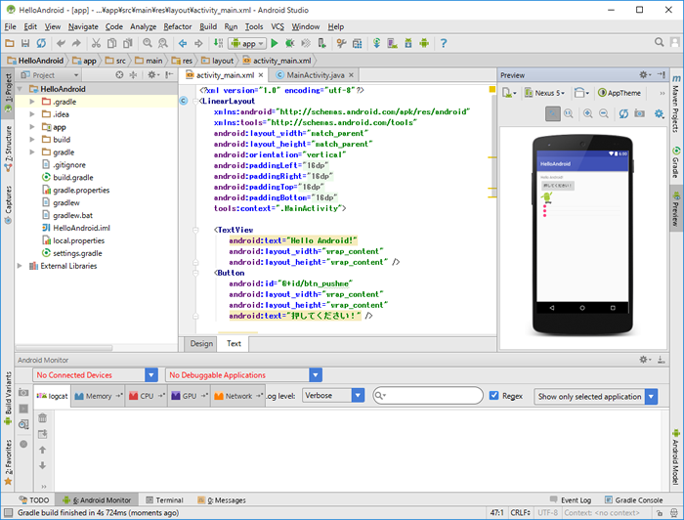Navigate back with the blue left arrow
The image size is (684, 520).
coord(183,43)
